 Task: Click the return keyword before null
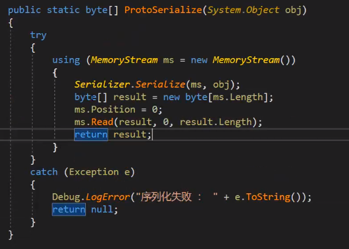coord(69,209)
